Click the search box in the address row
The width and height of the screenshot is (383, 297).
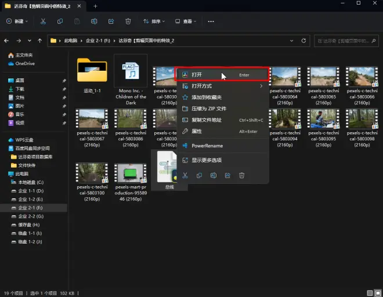tap(345, 41)
